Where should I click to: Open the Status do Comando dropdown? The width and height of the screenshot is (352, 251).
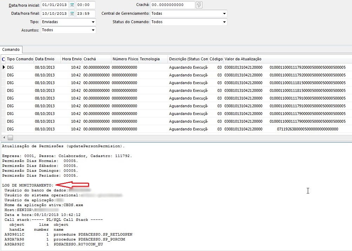(224, 22)
